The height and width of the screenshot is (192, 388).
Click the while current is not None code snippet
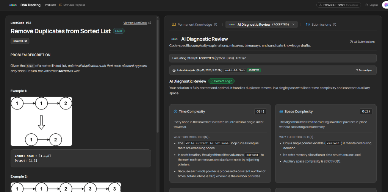click(207, 143)
